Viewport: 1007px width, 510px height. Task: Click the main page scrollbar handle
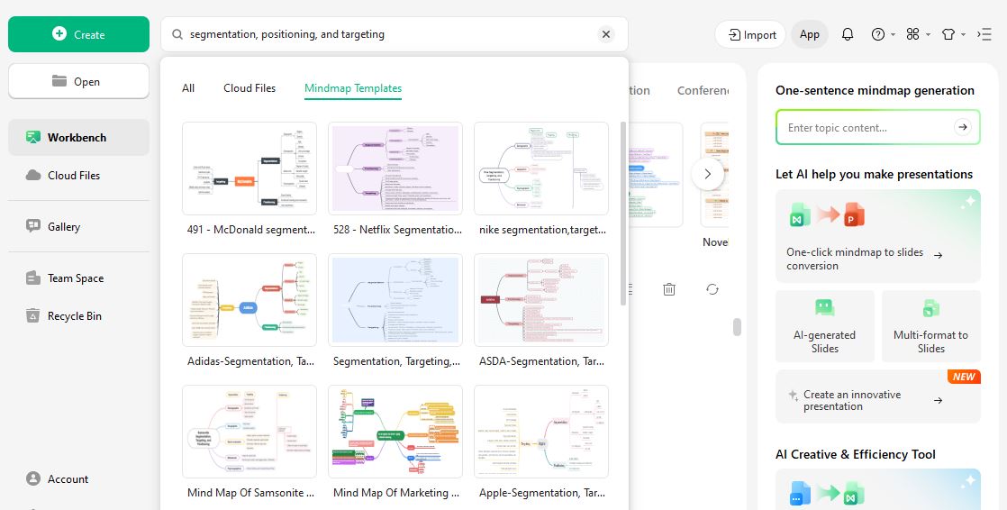point(737,327)
